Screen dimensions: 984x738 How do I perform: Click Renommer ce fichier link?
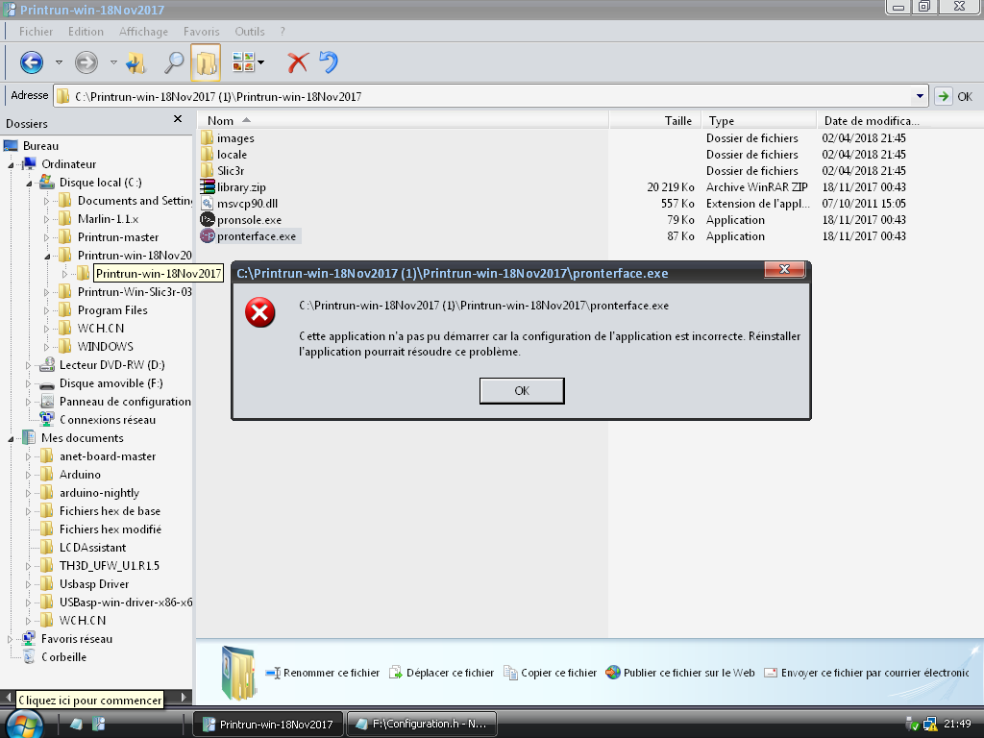tap(323, 673)
